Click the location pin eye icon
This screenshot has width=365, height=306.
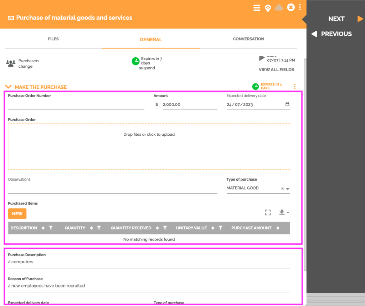click(x=268, y=7)
